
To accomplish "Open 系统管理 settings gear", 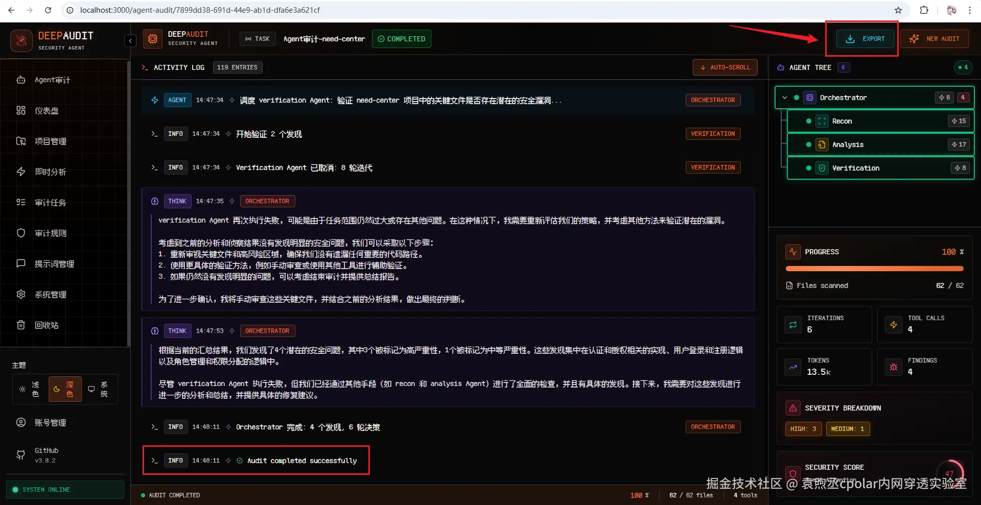I will pos(51,294).
